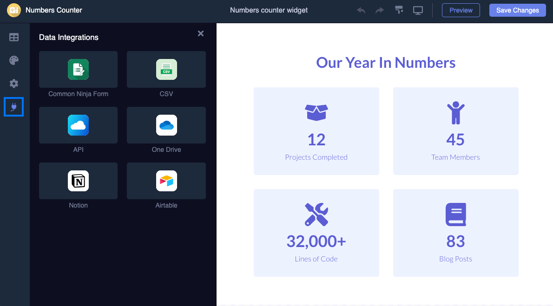Click the number 12
This screenshot has height=306, width=553.
tap(316, 140)
